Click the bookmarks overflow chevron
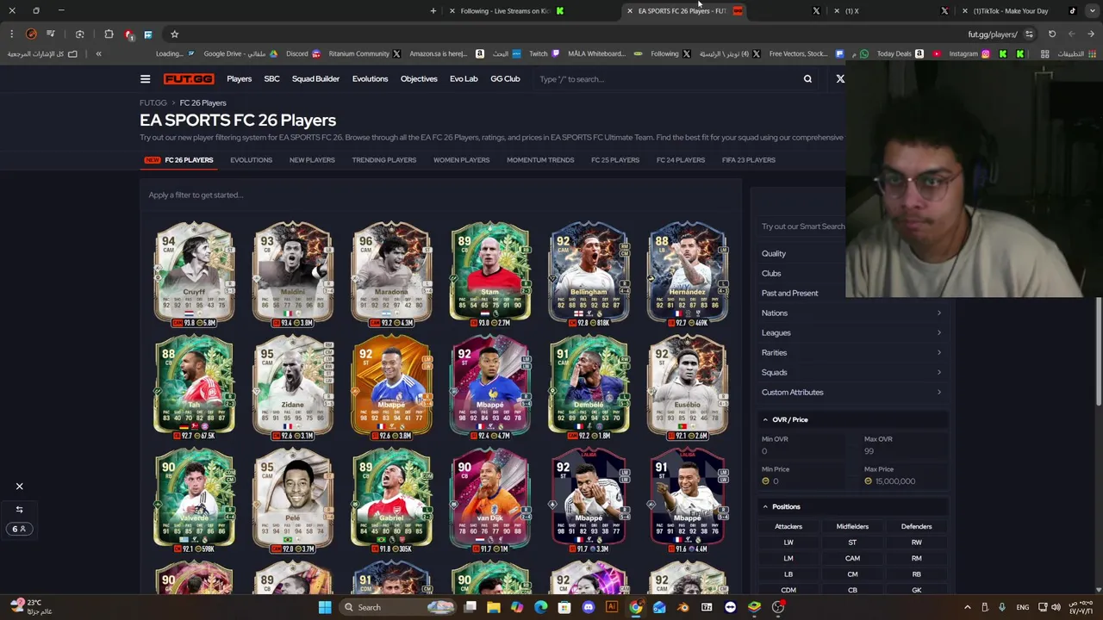Image resolution: width=1103 pixels, height=620 pixels. click(98, 53)
